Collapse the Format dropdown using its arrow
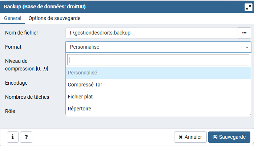This screenshot has height=146, width=254. [247, 47]
